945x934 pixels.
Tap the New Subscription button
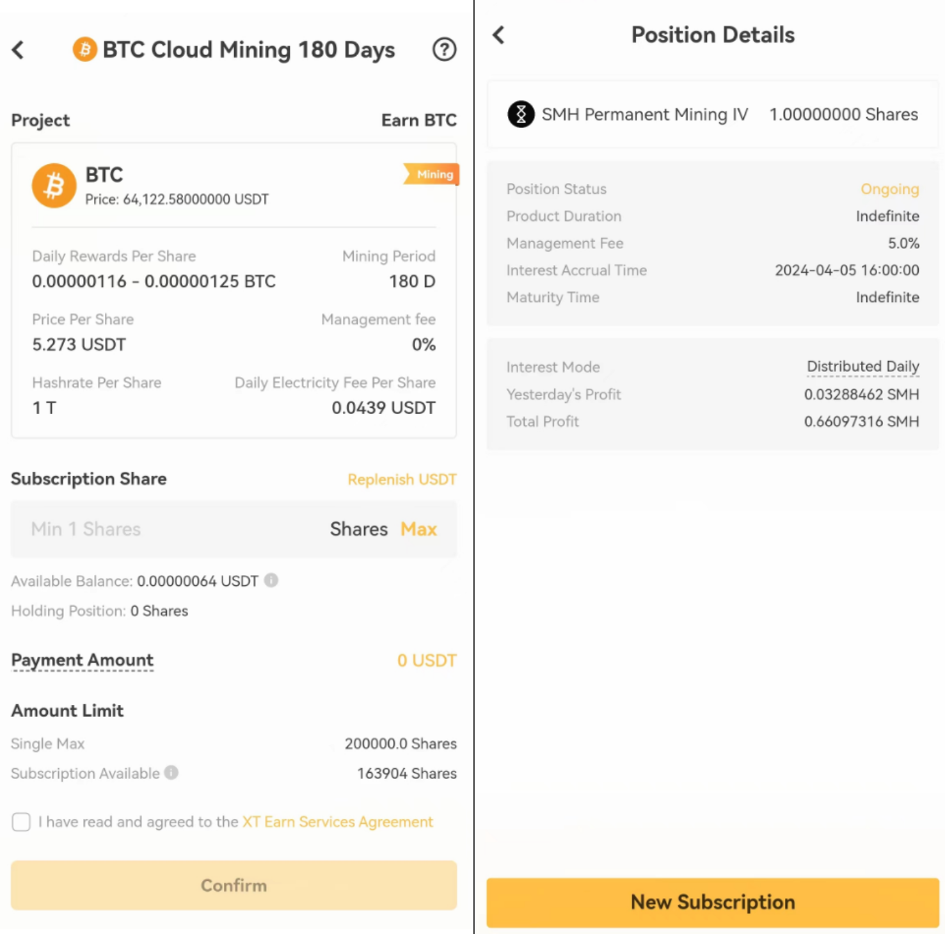coord(712,902)
